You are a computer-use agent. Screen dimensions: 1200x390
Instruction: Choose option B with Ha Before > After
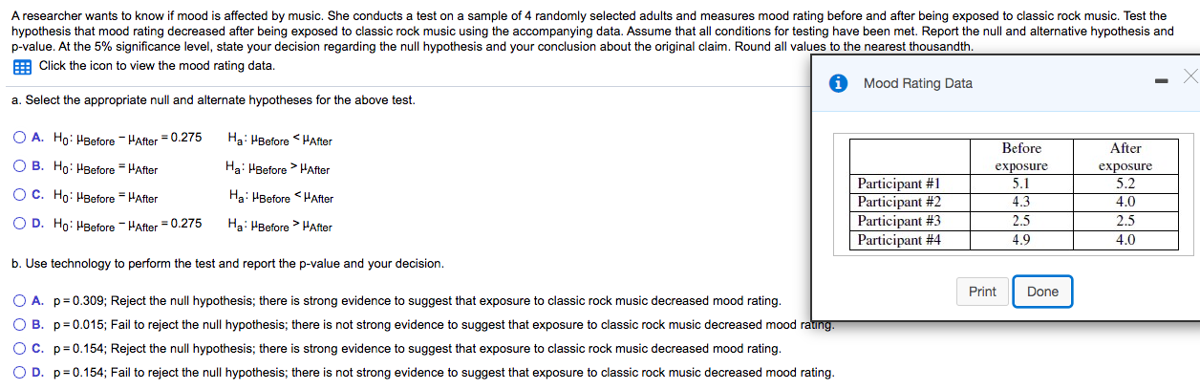point(20,166)
